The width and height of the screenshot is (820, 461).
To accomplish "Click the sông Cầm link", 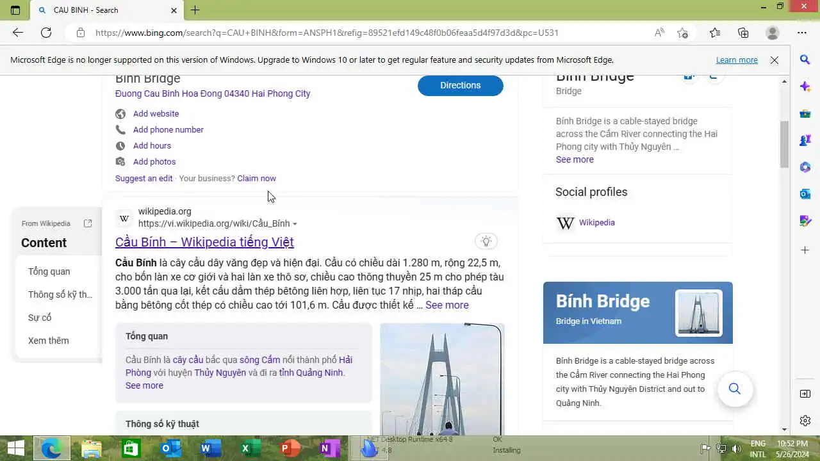I will point(259,360).
